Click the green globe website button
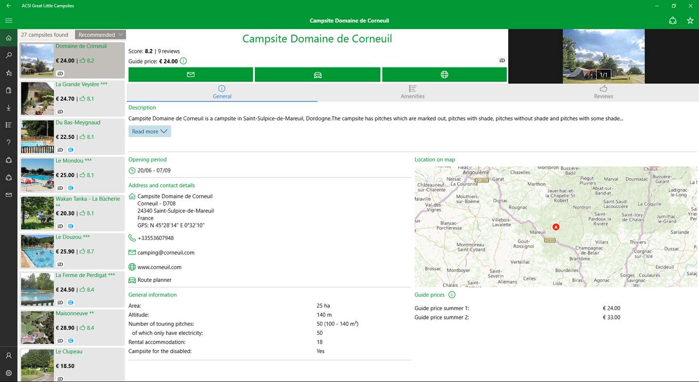This screenshot has height=382, width=699. pyautogui.click(x=445, y=75)
